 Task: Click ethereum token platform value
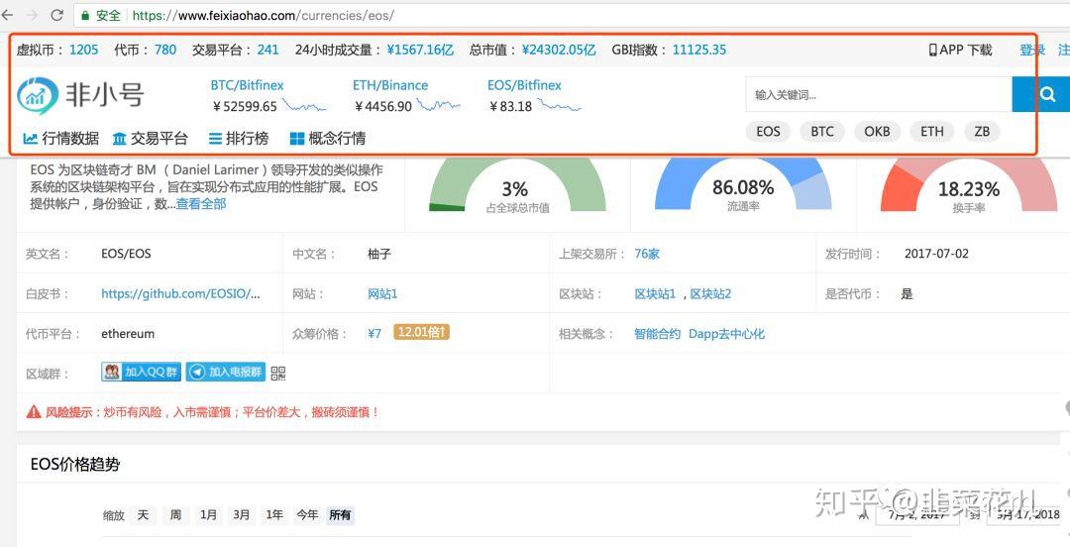tap(128, 334)
